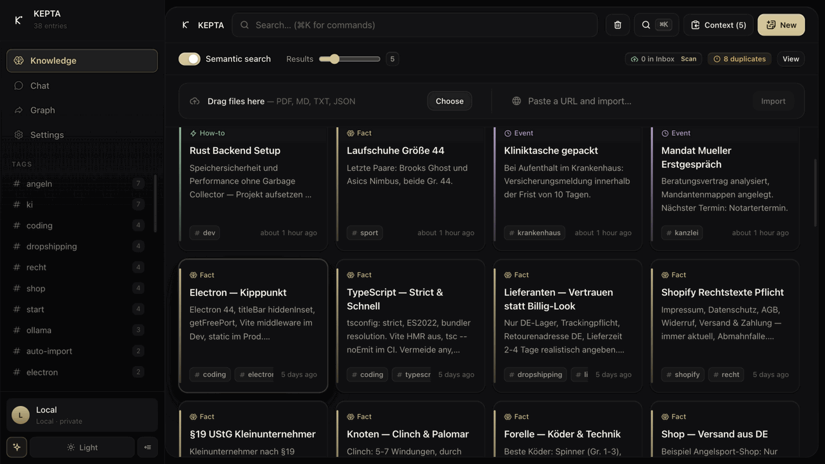Open the Lieferanten — Vertrauen statt Billig-Look card

[x=568, y=326]
